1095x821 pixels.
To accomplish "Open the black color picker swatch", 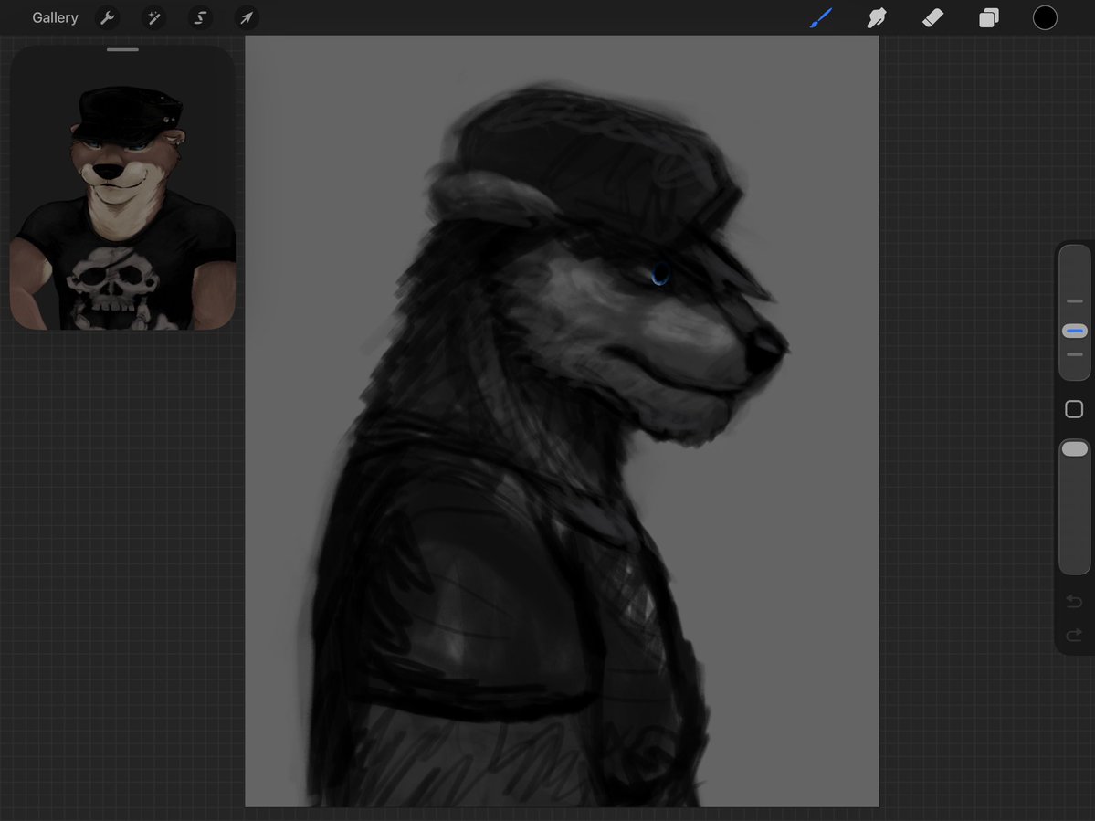I will click(x=1045, y=17).
